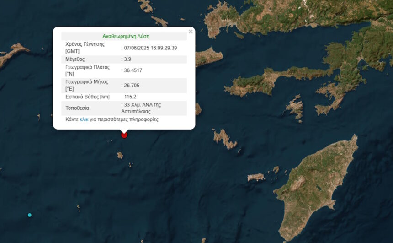Click the magnitude value 3.9
Screen dimensions: 393x243
click(127, 59)
